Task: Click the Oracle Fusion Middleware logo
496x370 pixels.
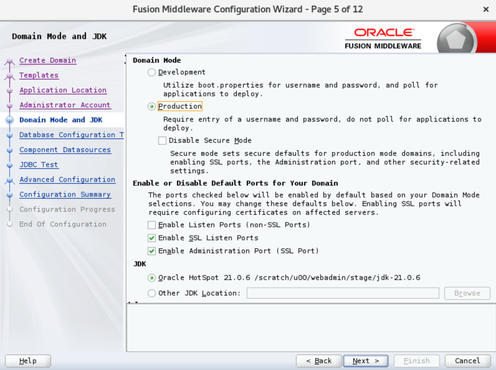Action: coord(383,39)
